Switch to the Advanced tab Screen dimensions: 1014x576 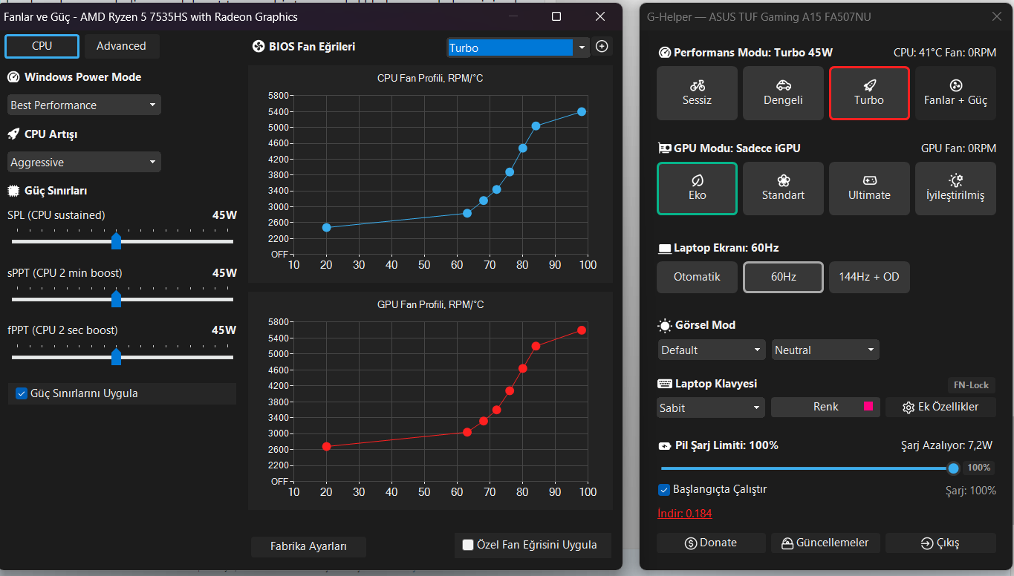point(121,46)
